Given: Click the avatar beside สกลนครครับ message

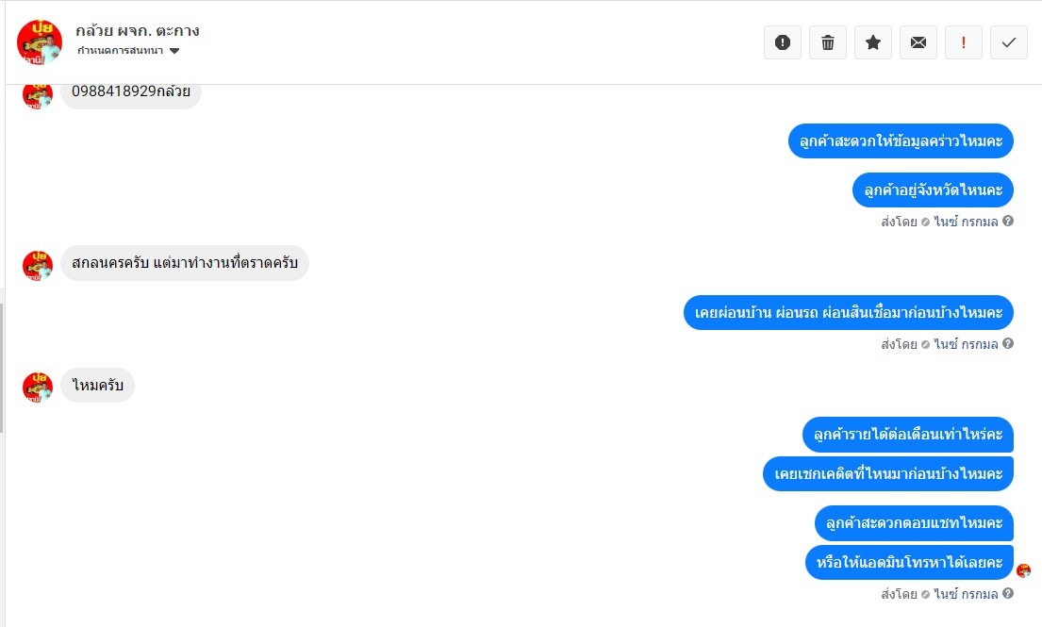Looking at the screenshot, I should [x=37, y=265].
